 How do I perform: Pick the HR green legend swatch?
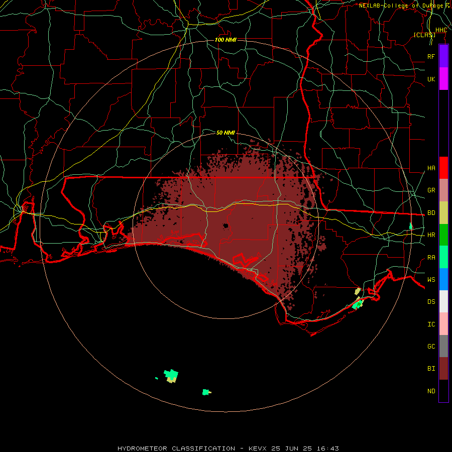point(443,235)
